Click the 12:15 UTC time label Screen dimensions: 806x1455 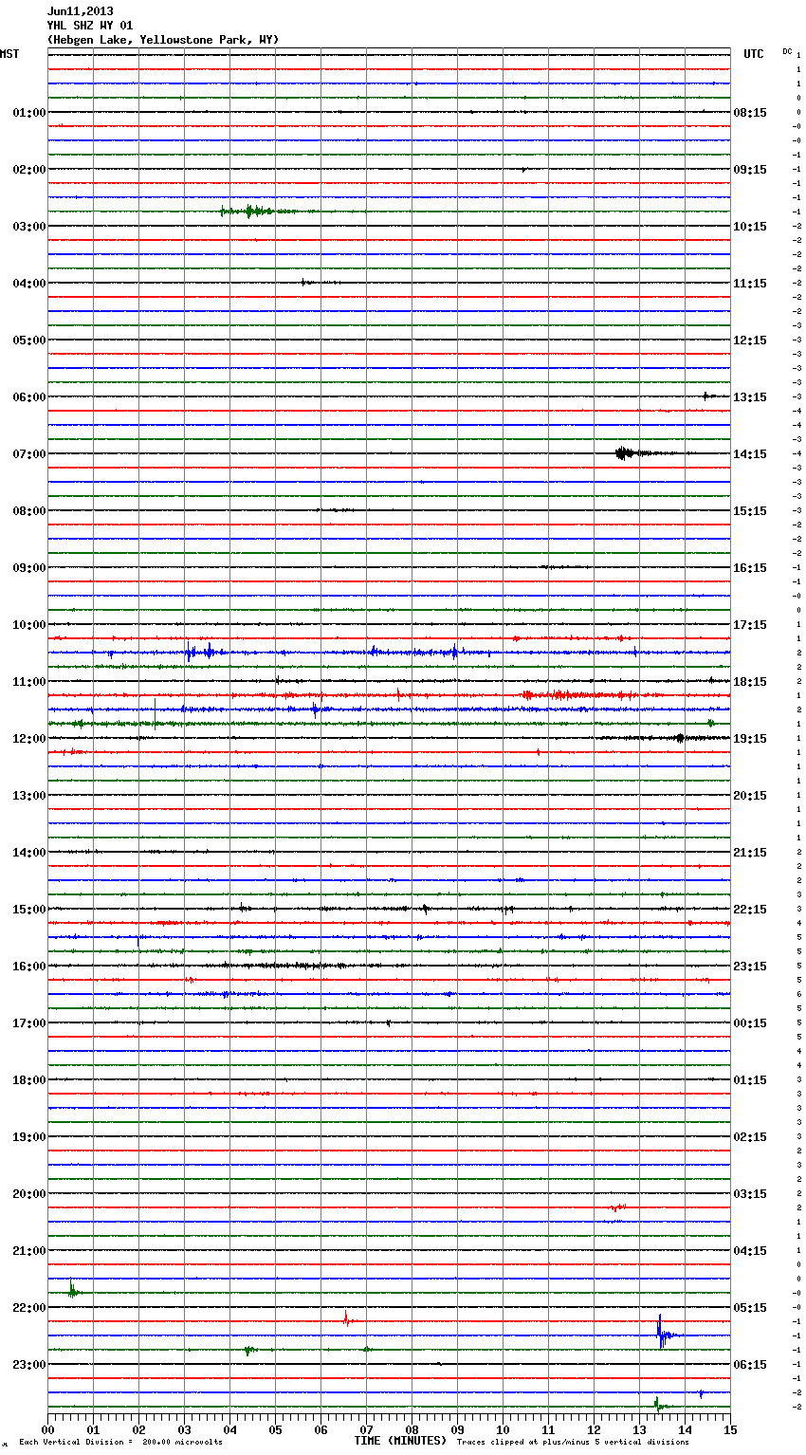750,341
